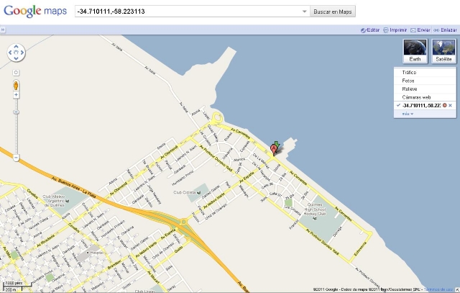Viewport: 460px width, 293px height.
Task: Click the pan right arrow on navigation control
Action: (x=22, y=53)
